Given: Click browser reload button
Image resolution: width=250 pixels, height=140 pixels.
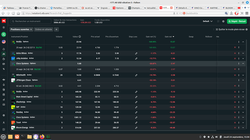Looking at the screenshot, I should [x=13, y=13].
